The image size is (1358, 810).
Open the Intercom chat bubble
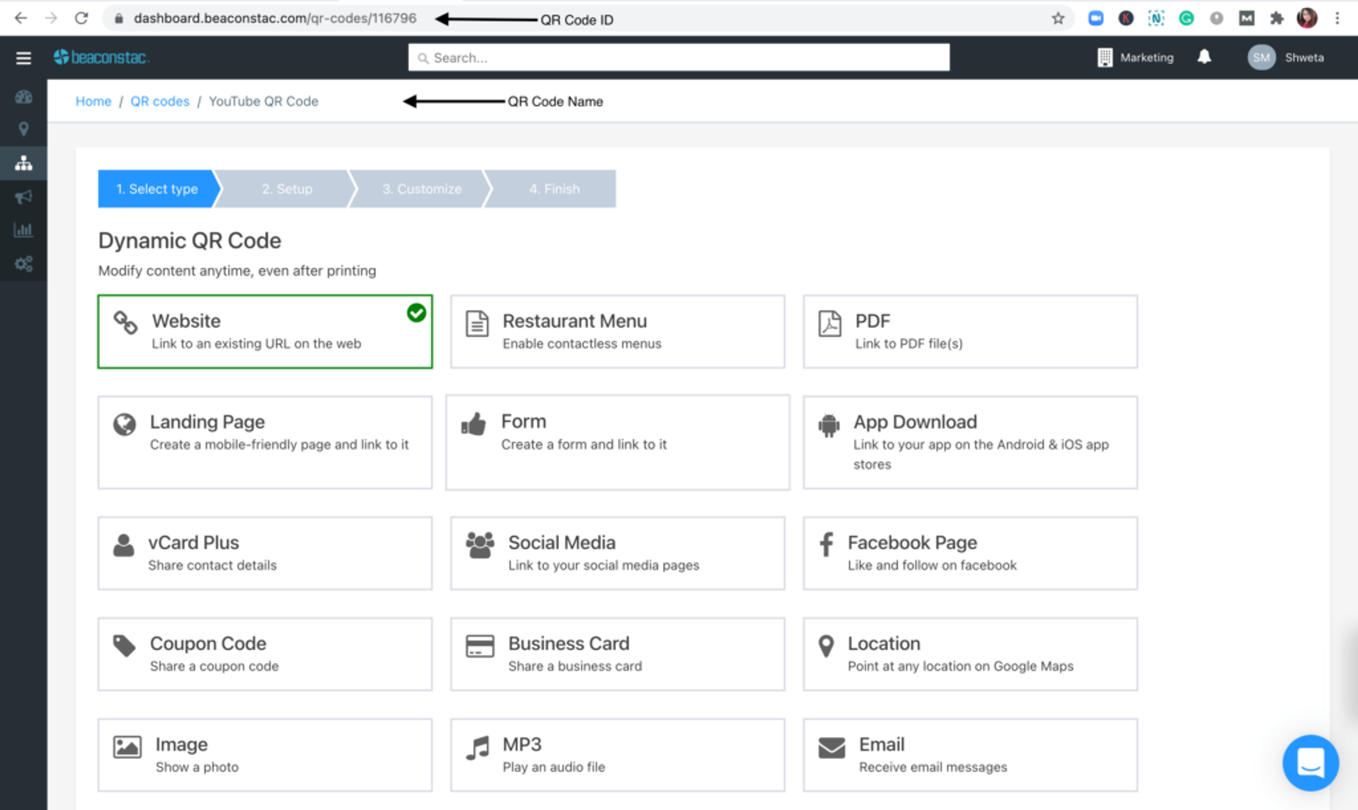pos(1310,763)
